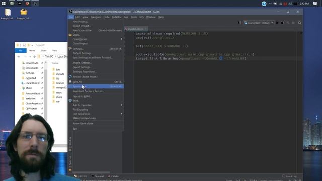Click the Save All disk icon
322x181 pixels.
click(x=70, y=82)
